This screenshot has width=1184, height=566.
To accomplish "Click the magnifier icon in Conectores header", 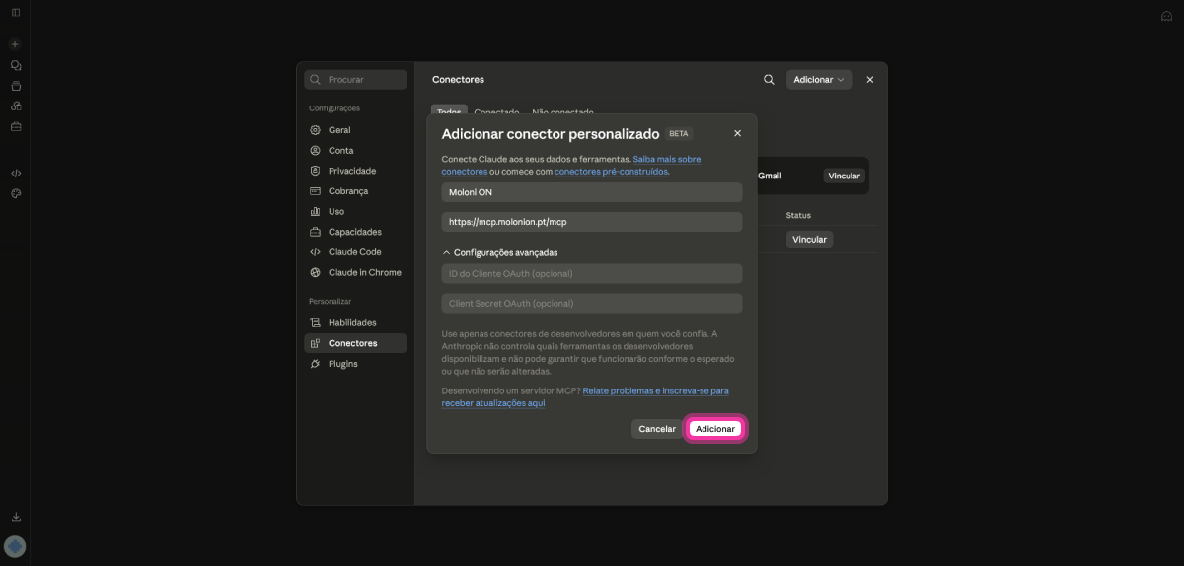I will click(769, 80).
